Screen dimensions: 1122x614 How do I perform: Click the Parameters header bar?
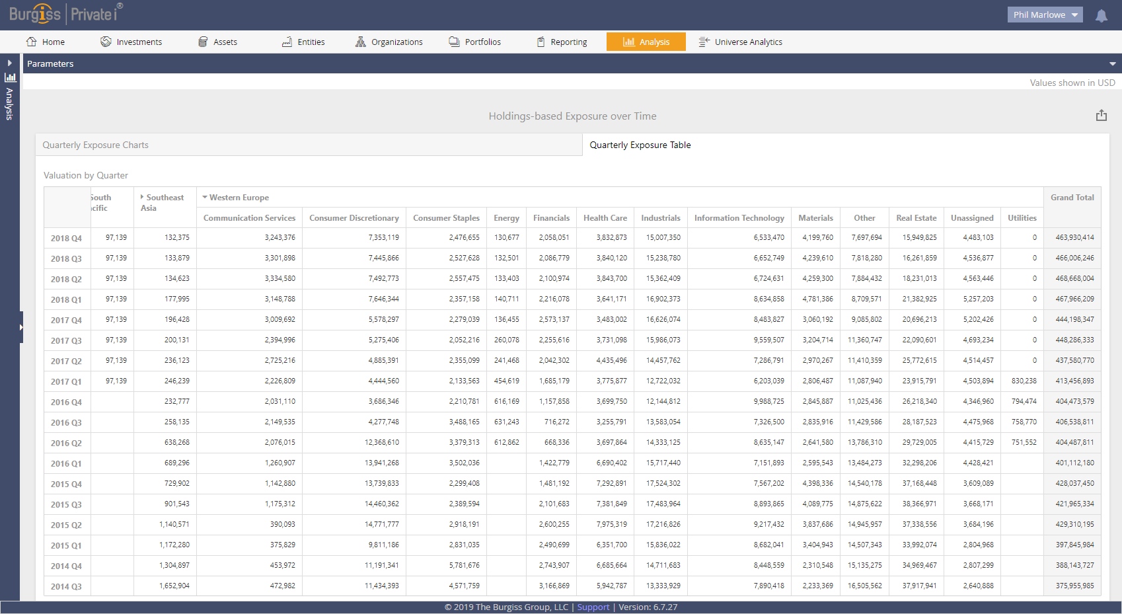pos(572,63)
